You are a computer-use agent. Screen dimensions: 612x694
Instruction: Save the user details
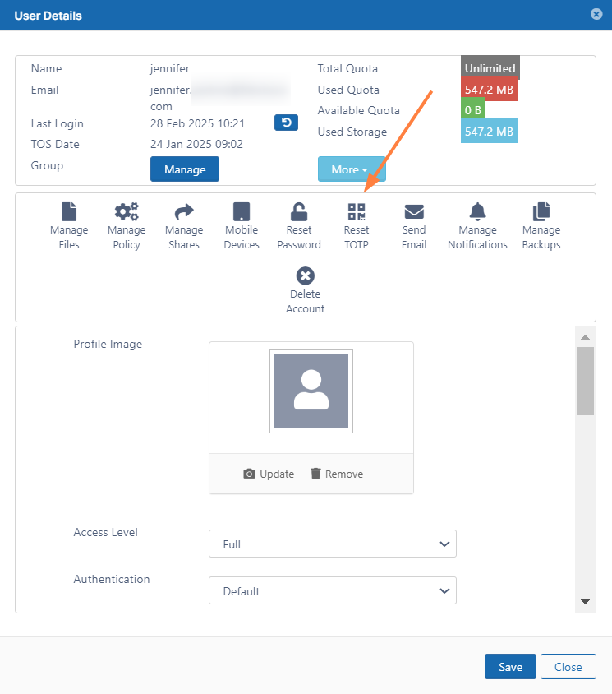[510, 667]
